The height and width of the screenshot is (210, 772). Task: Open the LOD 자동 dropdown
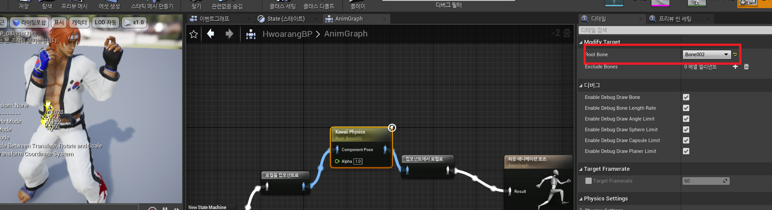coord(106,22)
